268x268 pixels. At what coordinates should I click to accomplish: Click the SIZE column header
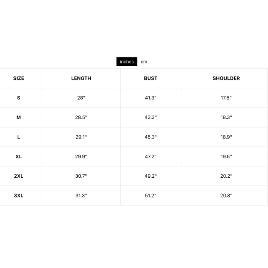(x=18, y=78)
